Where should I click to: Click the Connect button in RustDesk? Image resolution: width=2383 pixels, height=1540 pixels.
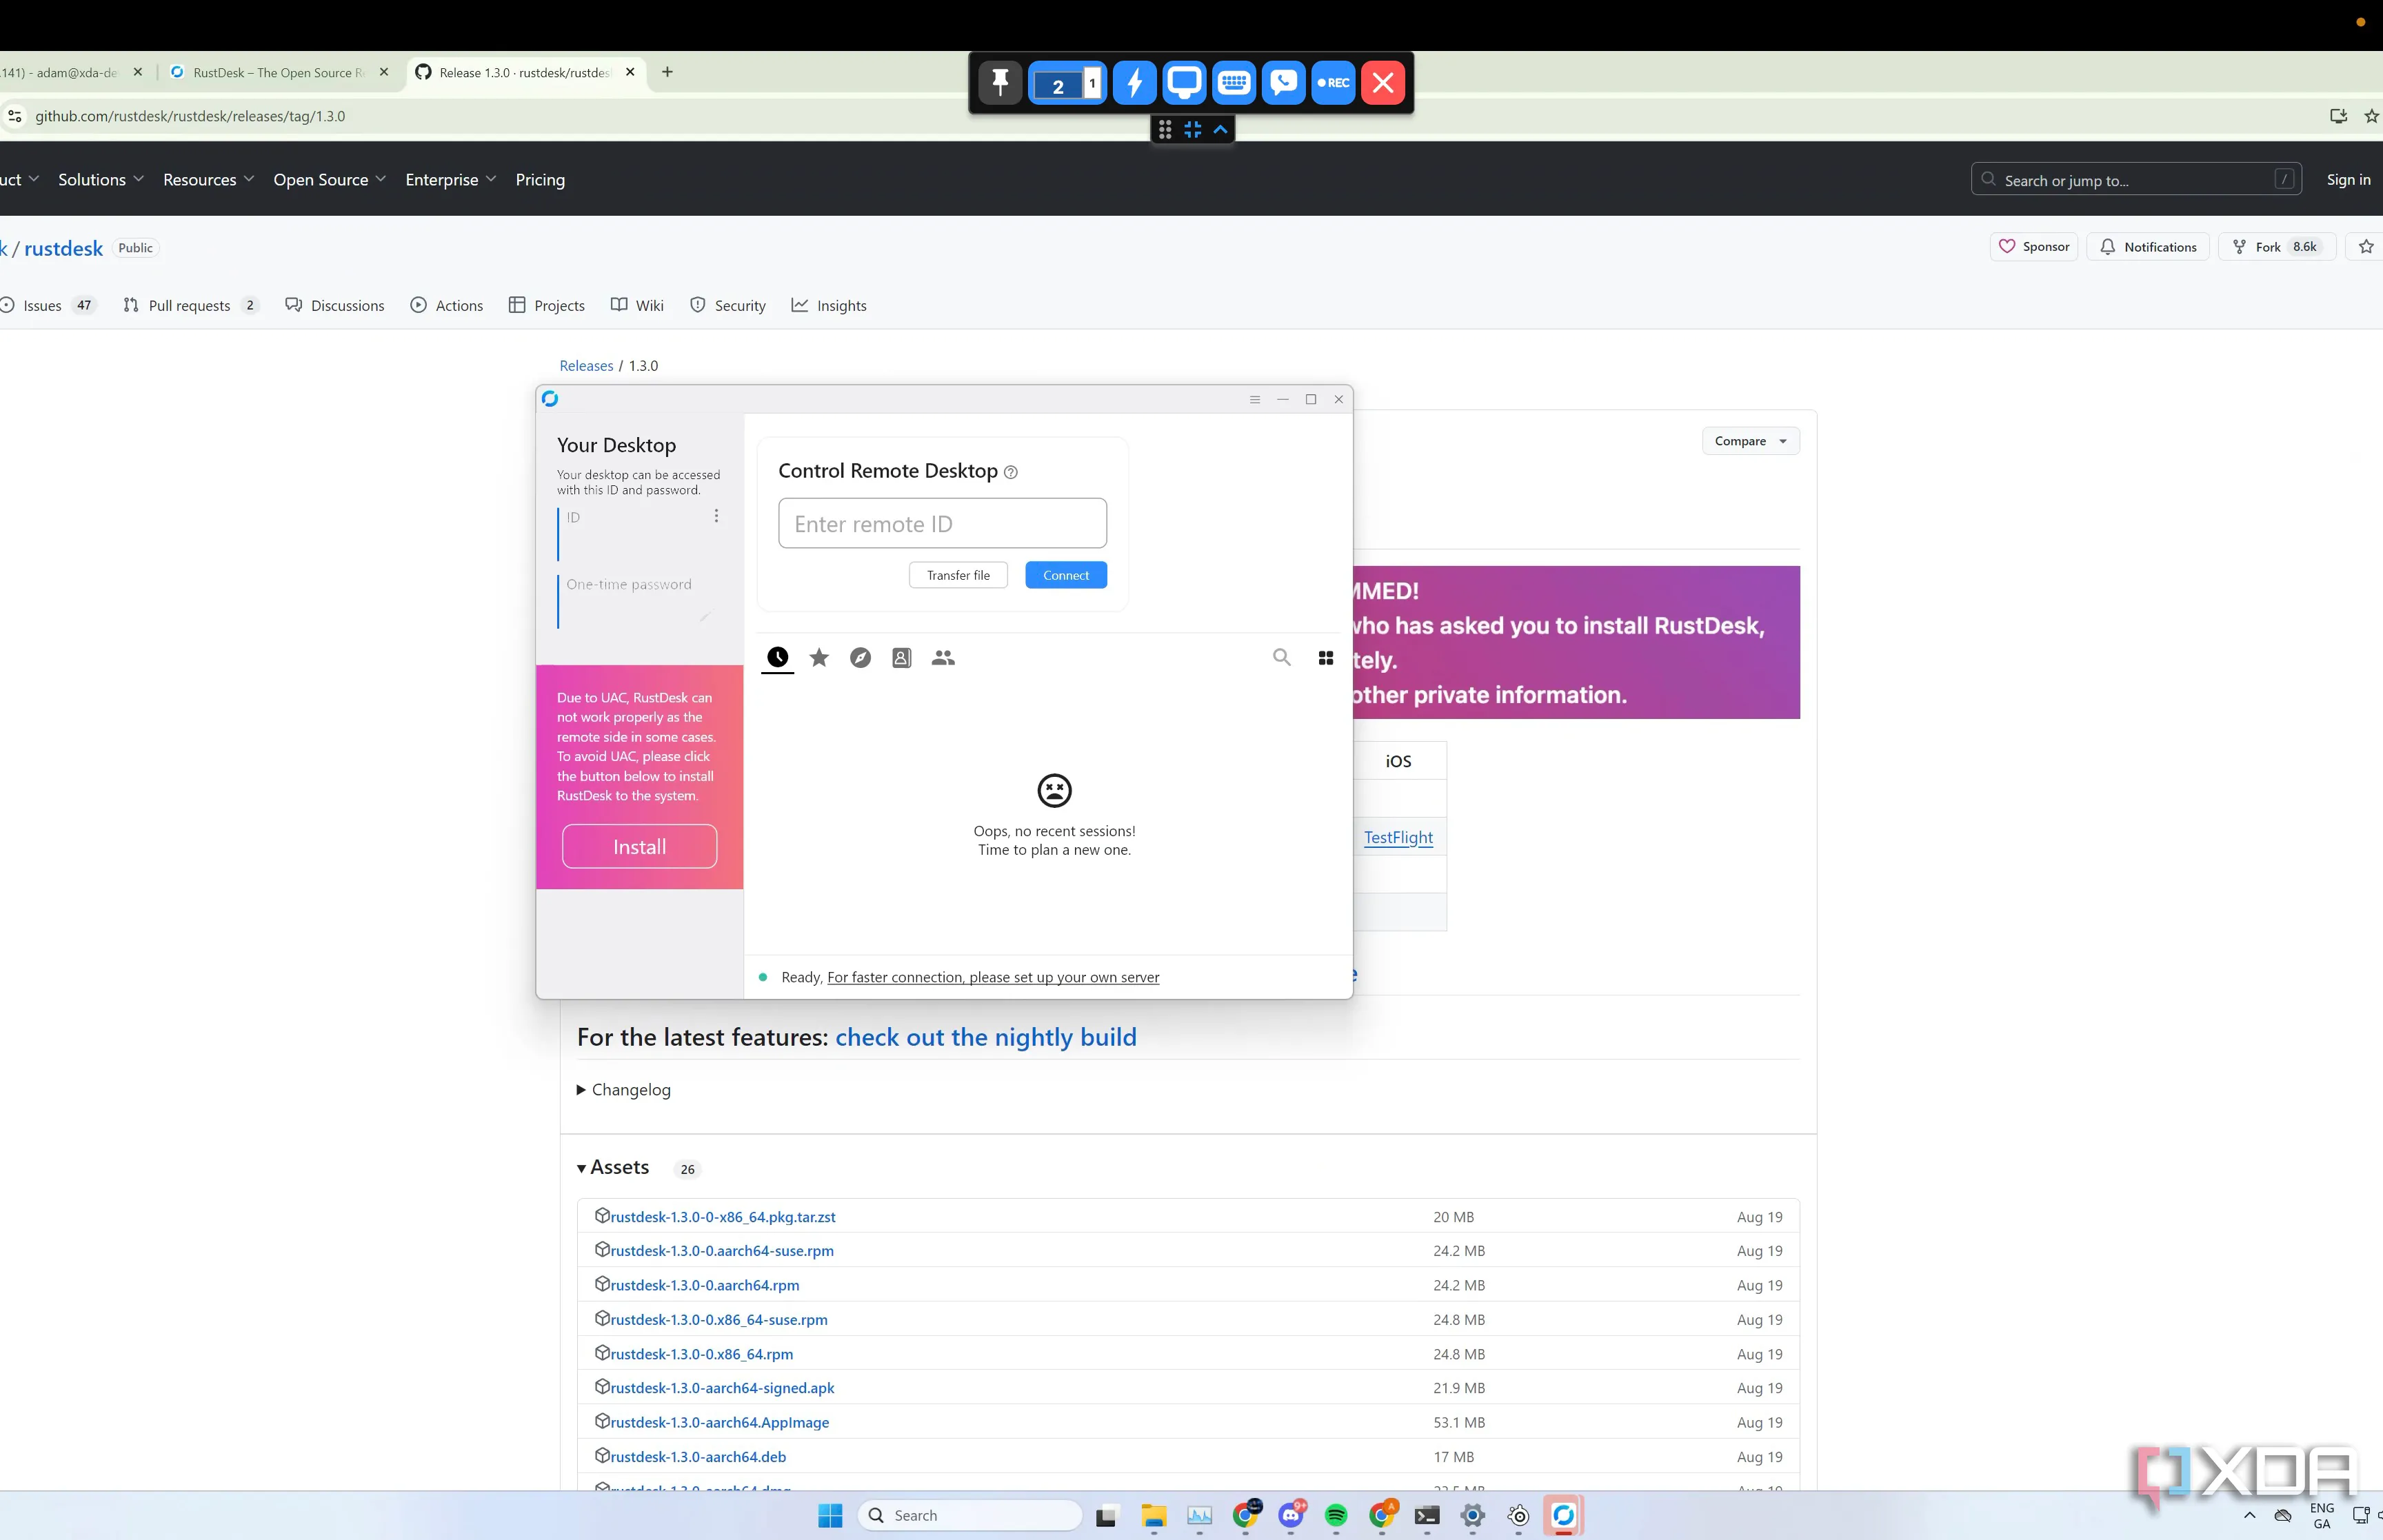[1065, 575]
